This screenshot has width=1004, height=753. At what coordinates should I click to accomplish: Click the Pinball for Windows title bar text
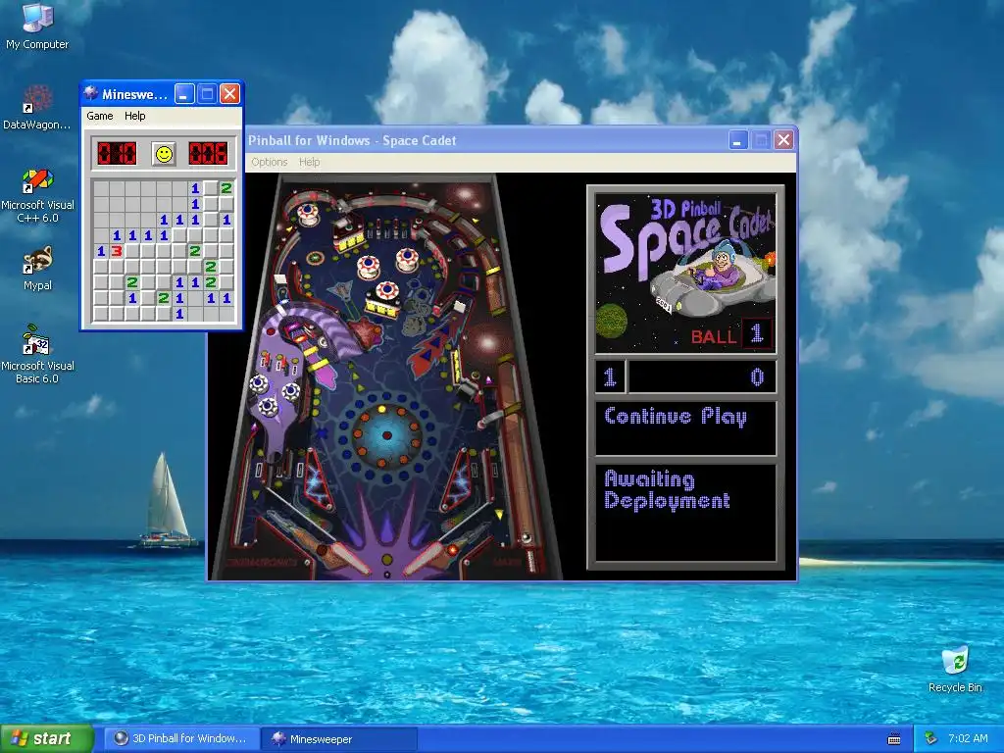click(352, 140)
